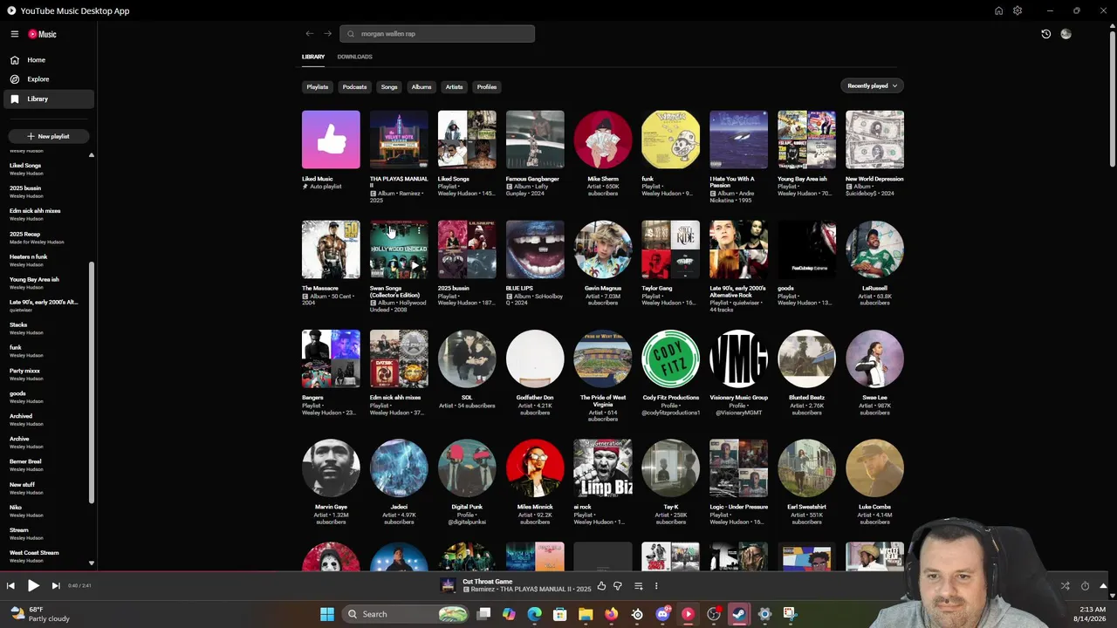Click the main page vertical scrollbar

pos(1113,100)
